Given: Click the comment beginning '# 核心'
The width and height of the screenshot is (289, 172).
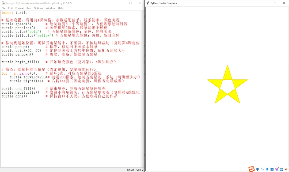Looking at the screenshot, I should [49, 69].
